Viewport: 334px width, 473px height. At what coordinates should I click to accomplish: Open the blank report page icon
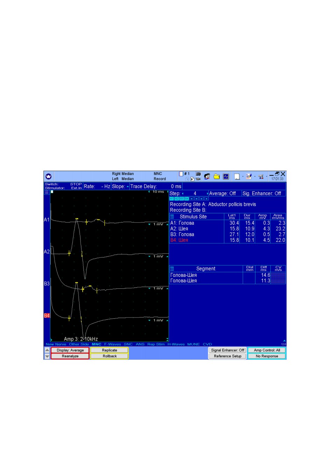237,177
